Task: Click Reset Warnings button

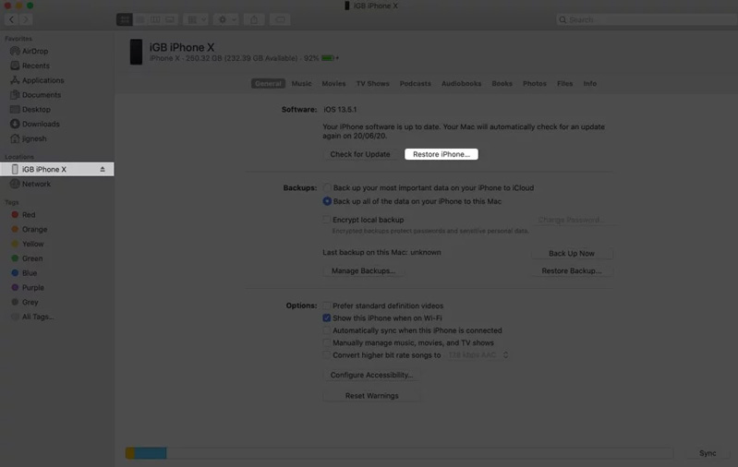Action: (371, 396)
